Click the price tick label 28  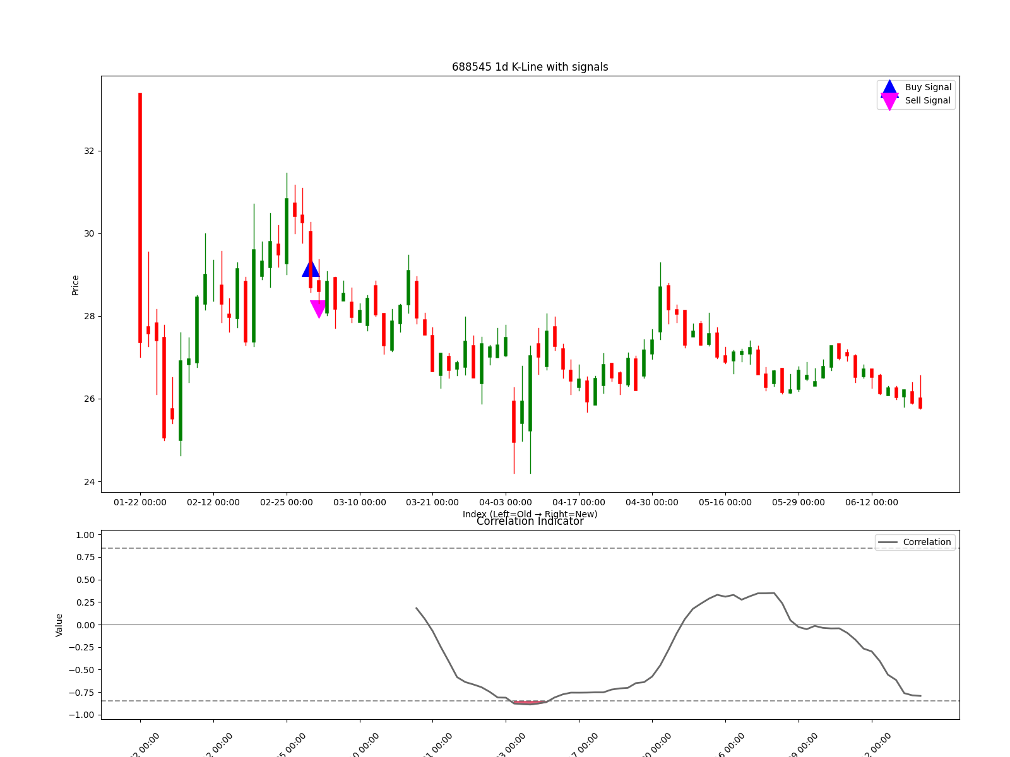[88, 316]
